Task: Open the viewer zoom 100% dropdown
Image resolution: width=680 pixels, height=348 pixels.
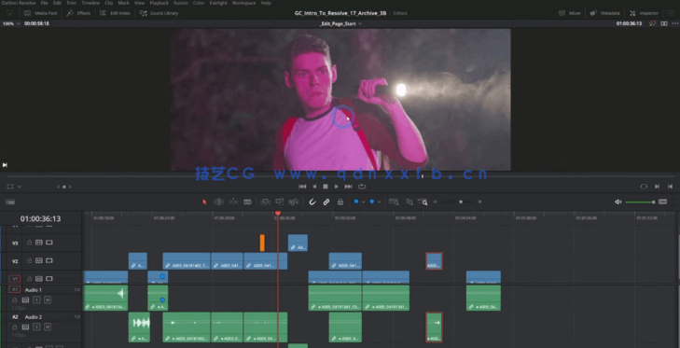Action: tap(11, 23)
